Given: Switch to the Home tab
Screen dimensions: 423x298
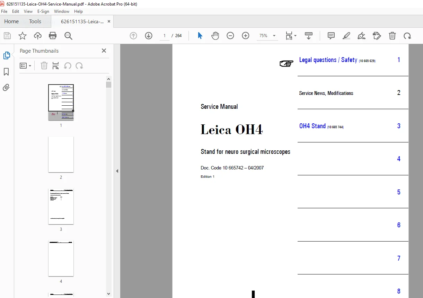Looking at the screenshot, I should click(x=11, y=21).
